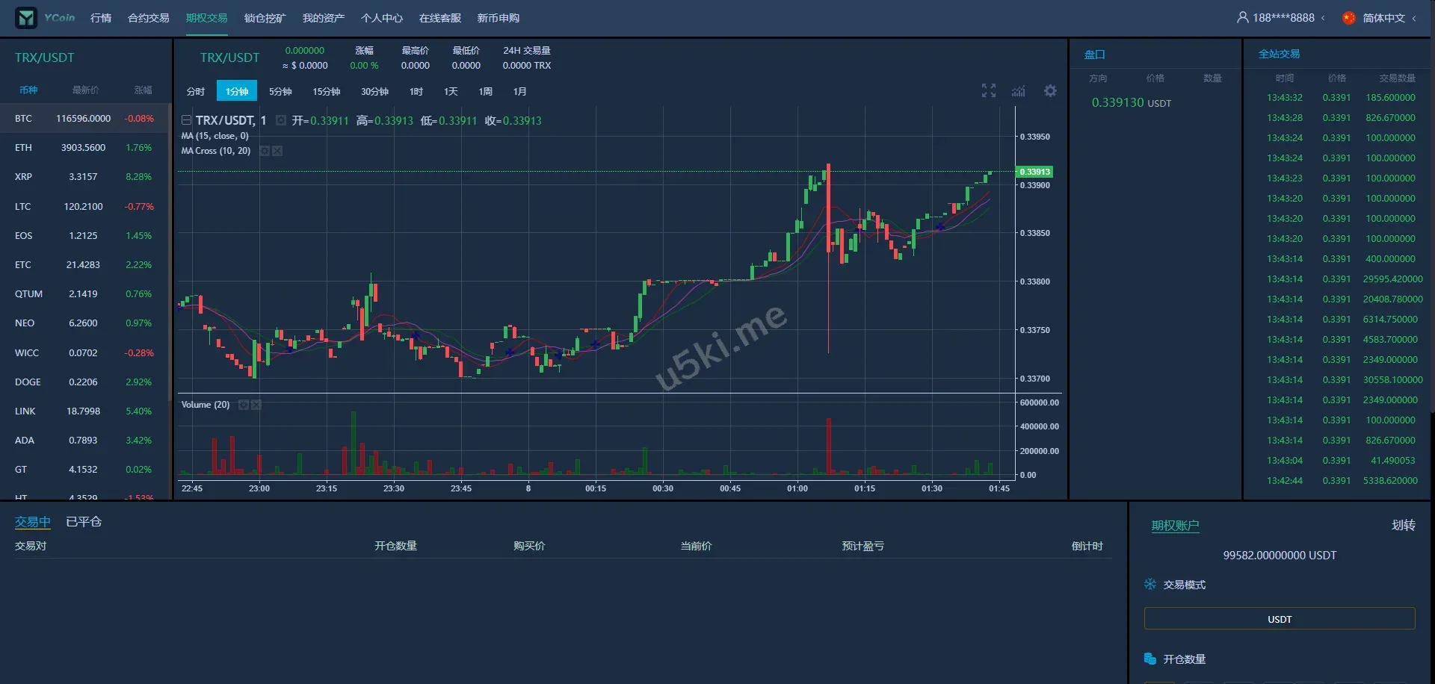
Task: Remove the MA Cross indicator
Action: pyautogui.click(x=277, y=151)
